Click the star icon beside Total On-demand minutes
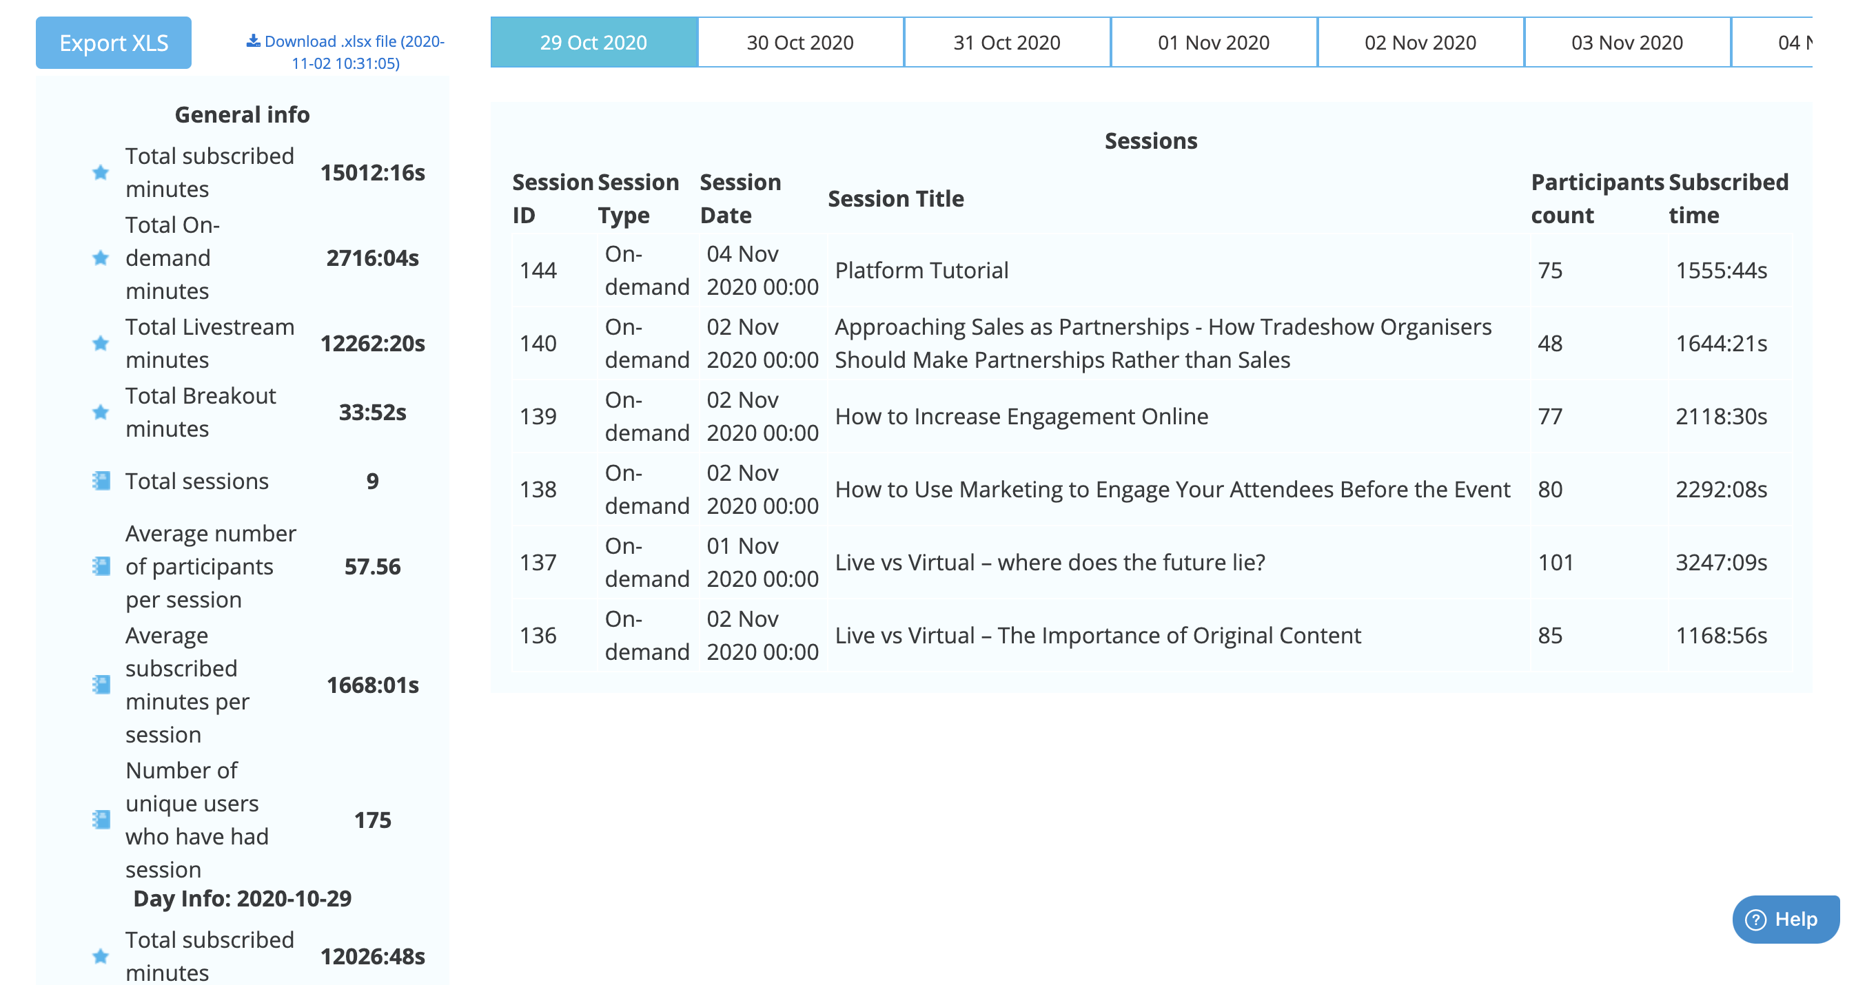This screenshot has width=1876, height=985. point(101,258)
